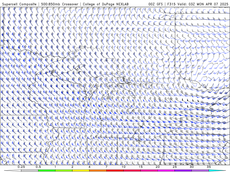This screenshot has width=230, height=172.
Task: Click the legend label 1
Action: (55, 167)
